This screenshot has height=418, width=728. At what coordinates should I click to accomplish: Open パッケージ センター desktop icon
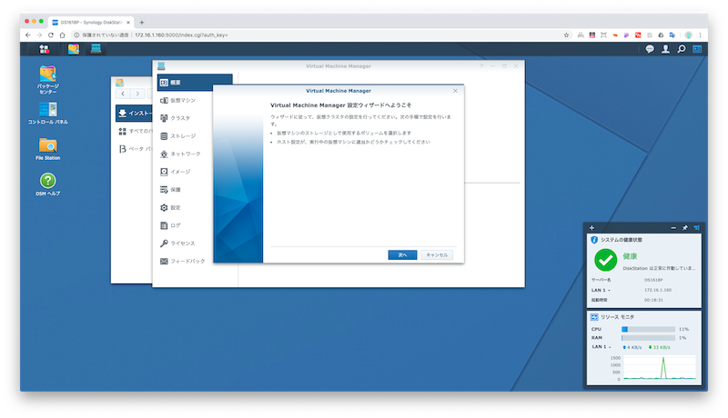coord(48,80)
